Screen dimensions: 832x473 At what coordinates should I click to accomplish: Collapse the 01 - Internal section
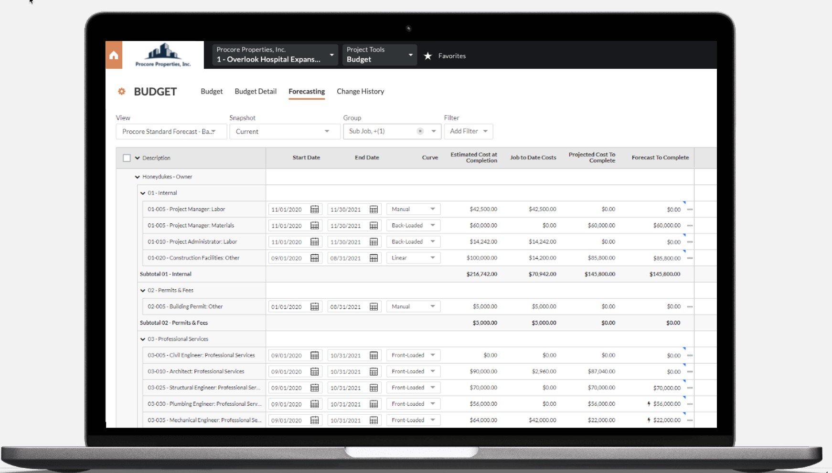(143, 193)
